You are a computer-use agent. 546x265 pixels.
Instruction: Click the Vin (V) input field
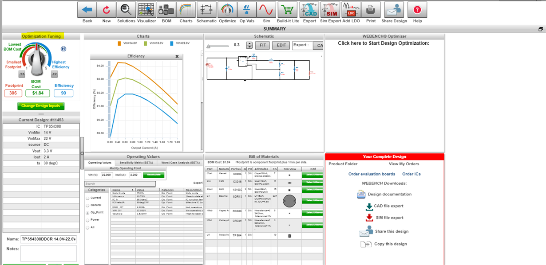point(107,175)
